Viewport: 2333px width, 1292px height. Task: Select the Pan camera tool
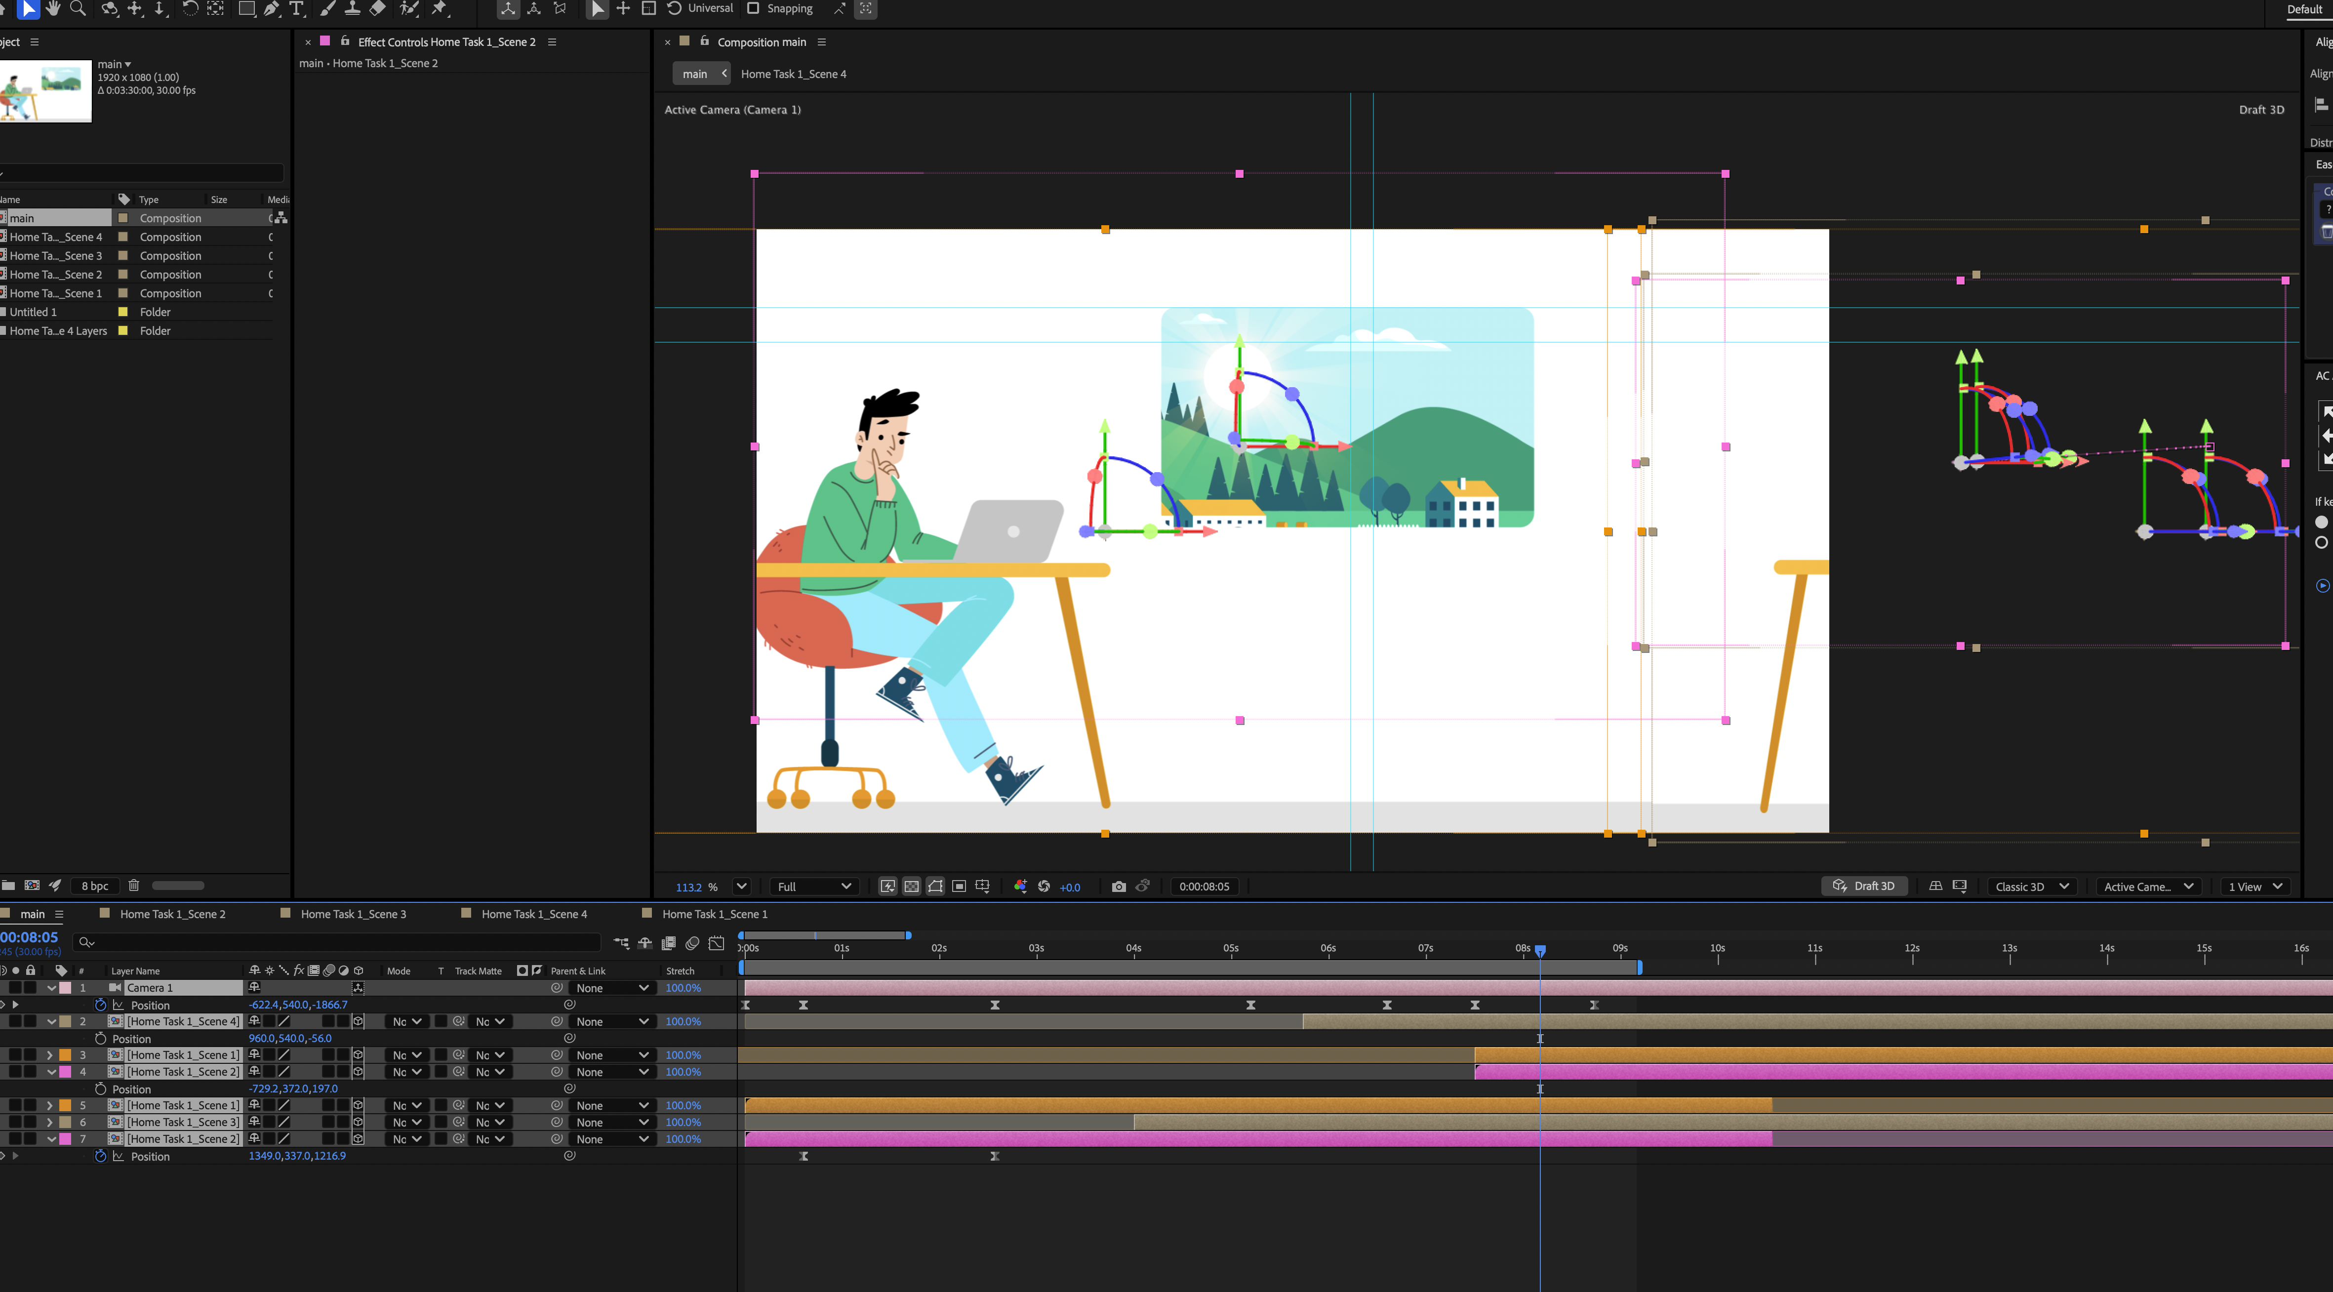tap(135, 8)
